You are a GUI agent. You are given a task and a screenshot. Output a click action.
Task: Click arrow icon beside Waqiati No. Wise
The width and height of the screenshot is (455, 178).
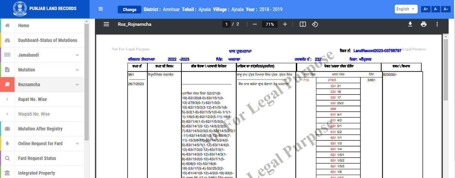7,114
